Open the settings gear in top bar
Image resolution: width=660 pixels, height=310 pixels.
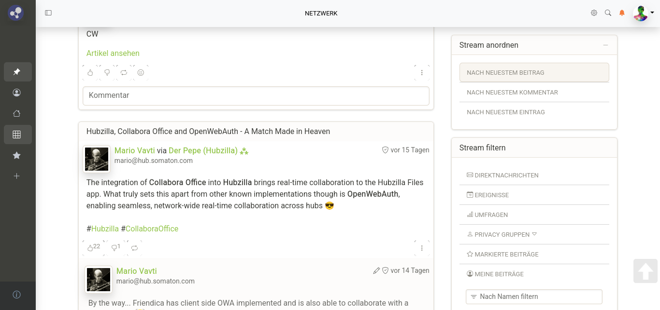594,13
